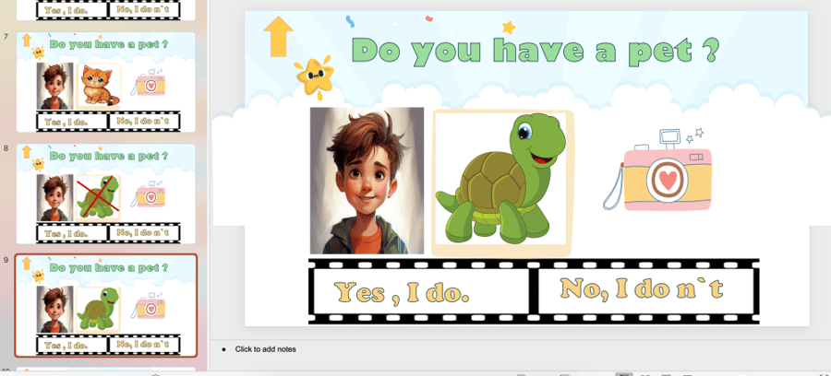This screenshot has height=376, width=831.
Task: Click the camera in slide 9 thumbnail
Action: pos(148,307)
